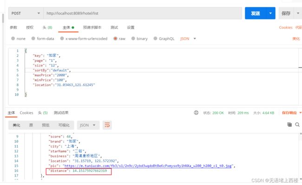The height and width of the screenshot is (185, 302).
Task: Expand the send button dropdown arrow
Action: [x=270, y=13]
